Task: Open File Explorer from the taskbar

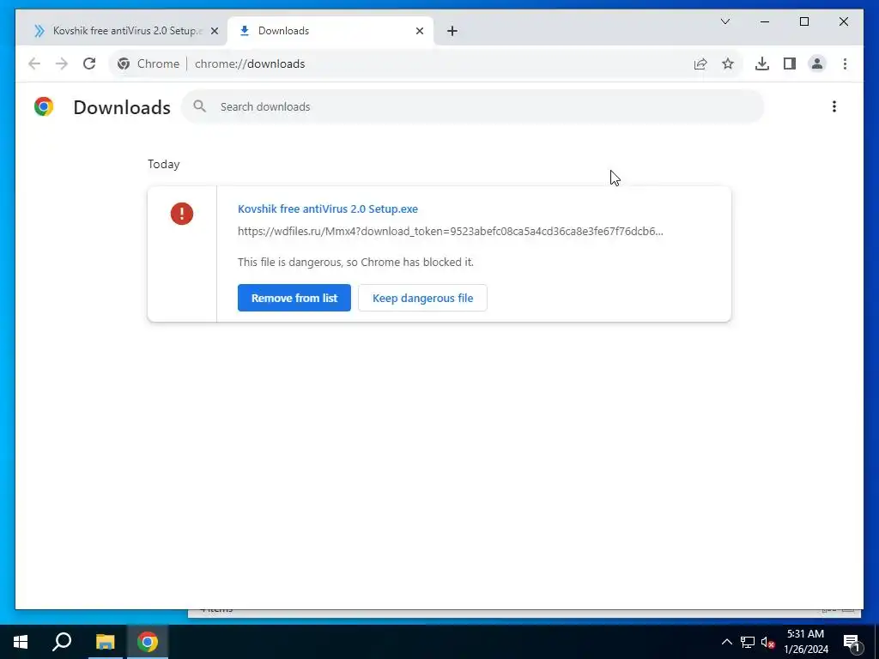Action: click(105, 642)
